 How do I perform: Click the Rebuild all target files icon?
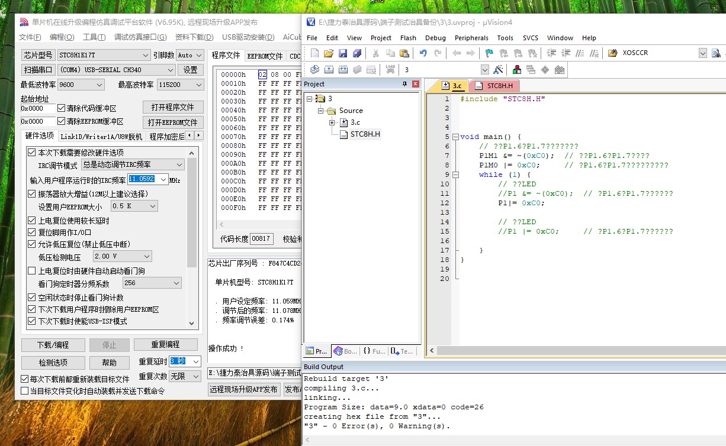343,70
